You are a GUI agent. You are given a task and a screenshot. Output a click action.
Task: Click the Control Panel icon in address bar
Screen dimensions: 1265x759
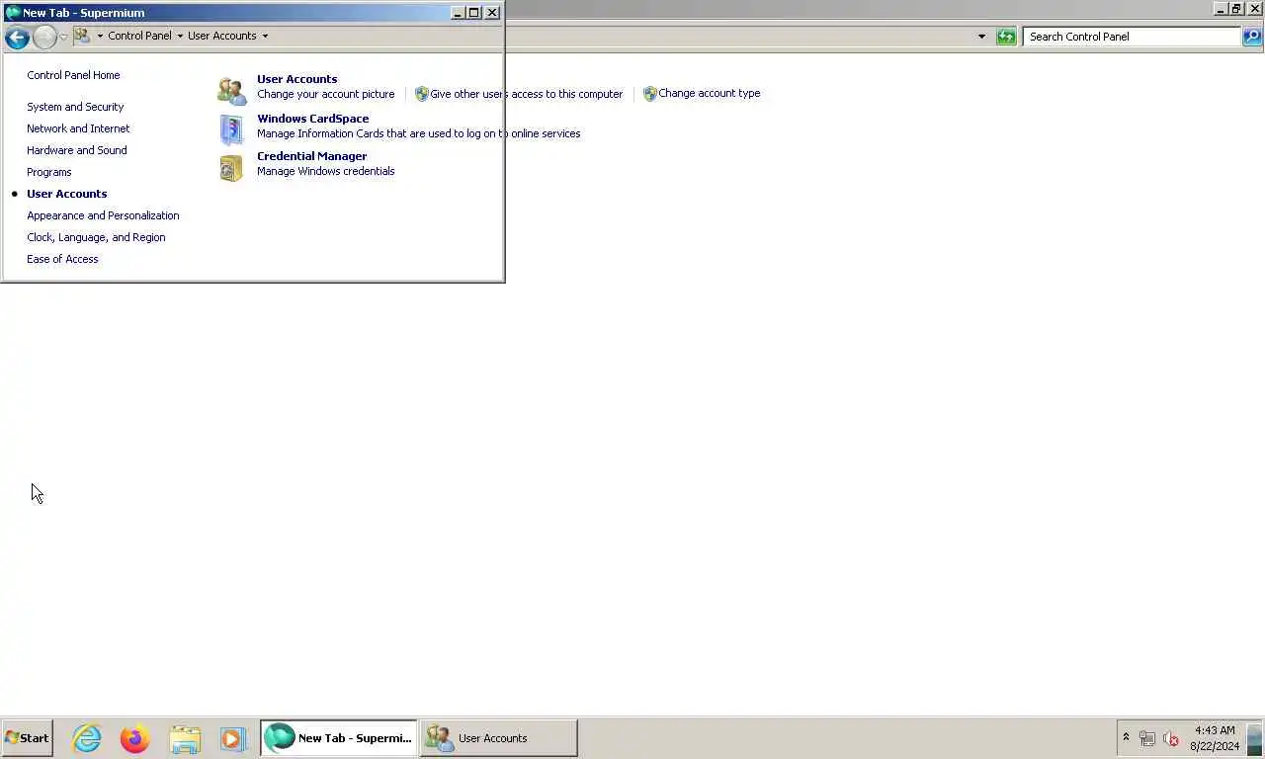[x=82, y=36]
